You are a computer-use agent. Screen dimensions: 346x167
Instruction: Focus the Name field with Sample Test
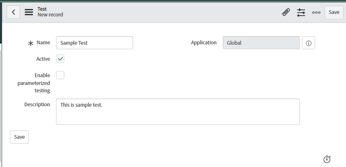click(x=94, y=43)
